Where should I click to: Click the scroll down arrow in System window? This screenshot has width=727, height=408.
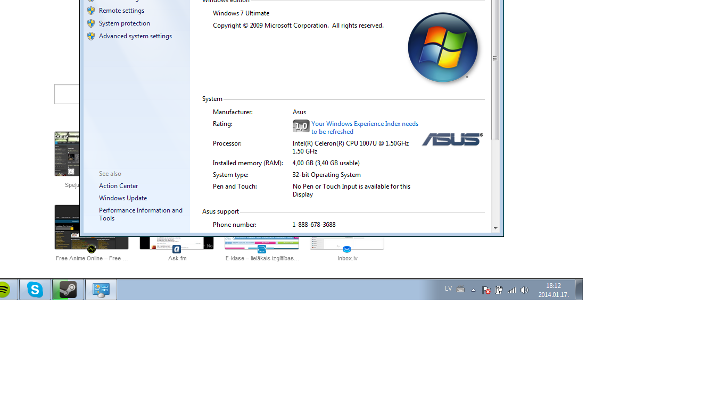pyautogui.click(x=495, y=228)
